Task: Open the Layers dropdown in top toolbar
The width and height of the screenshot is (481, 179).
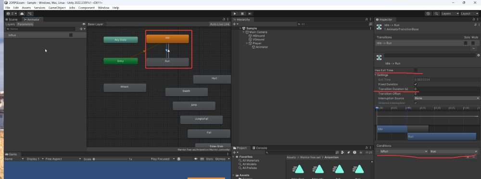Action: coord(450,13)
